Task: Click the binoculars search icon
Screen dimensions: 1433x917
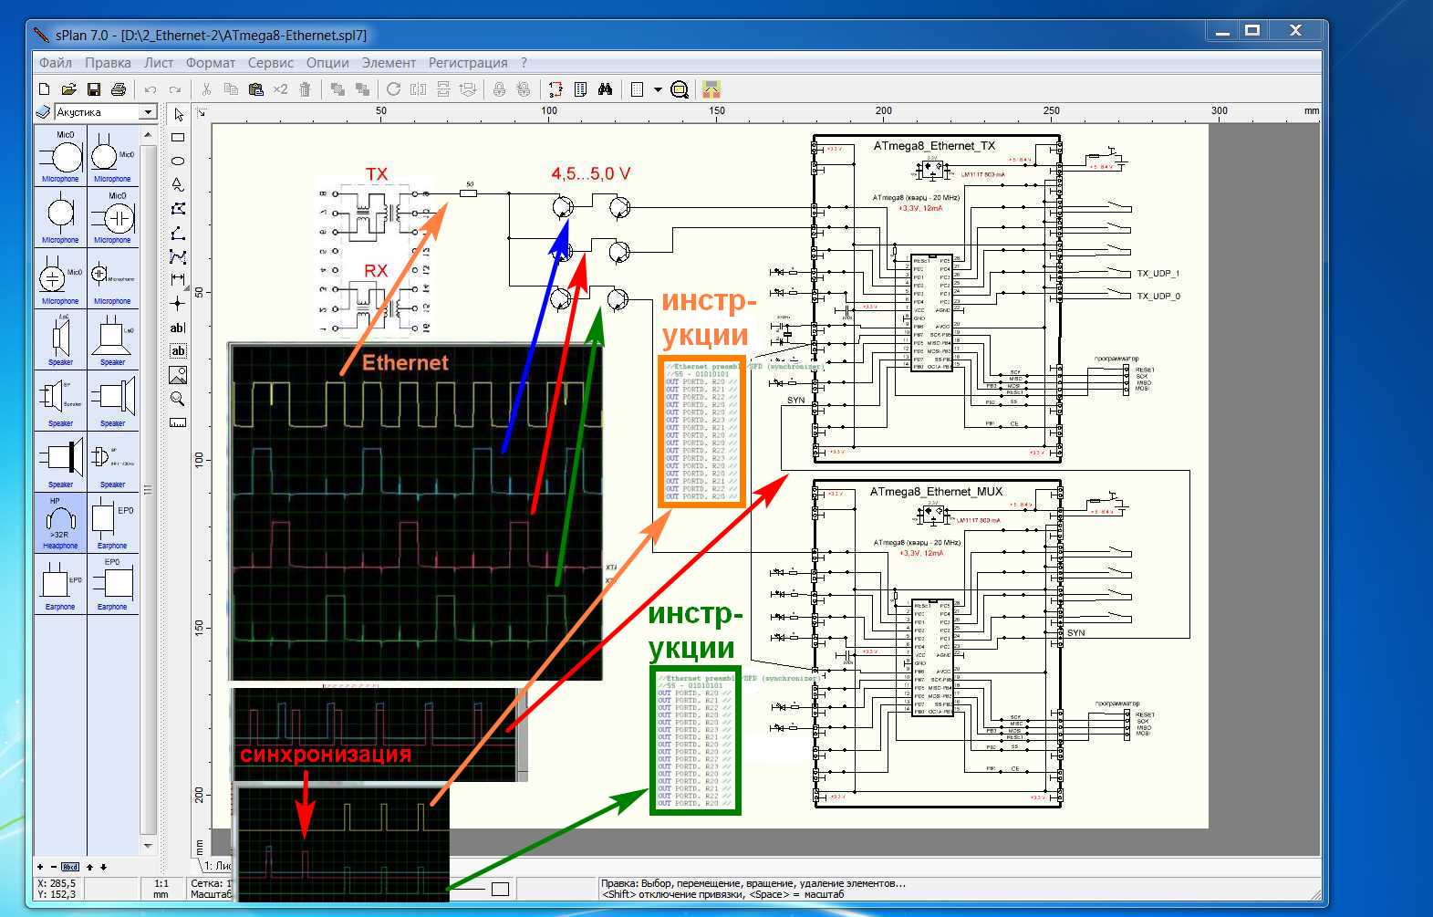Action: 605,89
